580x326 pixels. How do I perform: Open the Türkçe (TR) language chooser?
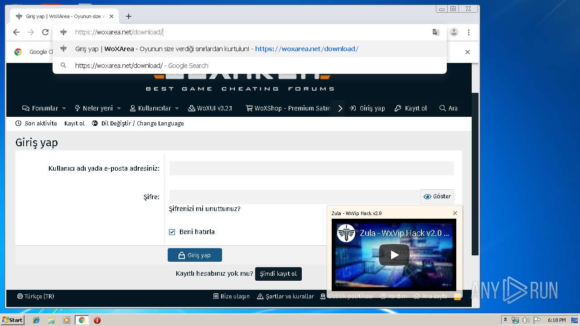point(35,297)
